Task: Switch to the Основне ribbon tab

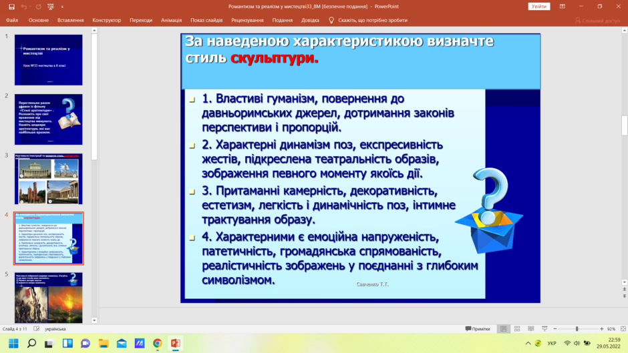Action: point(39,20)
